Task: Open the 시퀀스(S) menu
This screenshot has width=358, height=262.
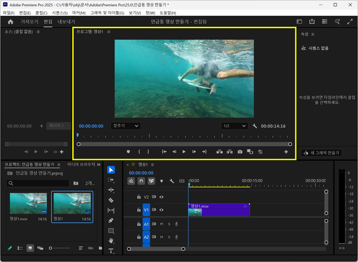Action: click(60, 12)
